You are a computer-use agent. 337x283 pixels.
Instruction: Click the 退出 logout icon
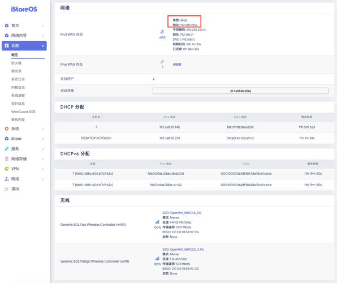[7, 188]
